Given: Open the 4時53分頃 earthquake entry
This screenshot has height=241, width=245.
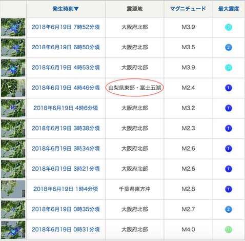Looking at the screenshot, I should tap(66, 68).
